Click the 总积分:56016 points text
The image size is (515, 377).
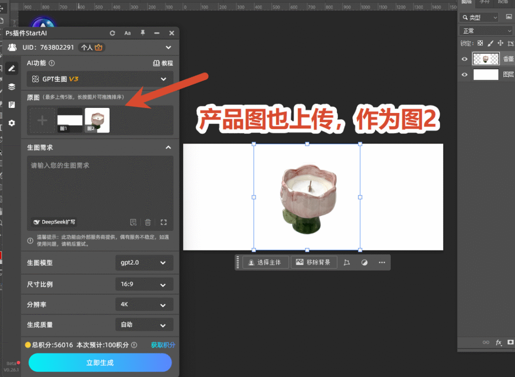[52, 345]
